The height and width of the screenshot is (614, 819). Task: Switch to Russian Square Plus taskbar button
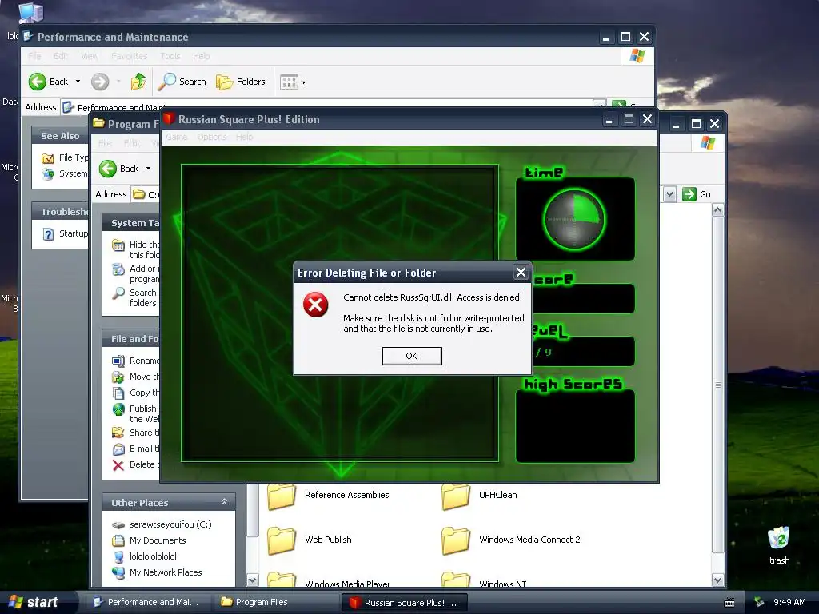pyautogui.click(x=404, y=603)
